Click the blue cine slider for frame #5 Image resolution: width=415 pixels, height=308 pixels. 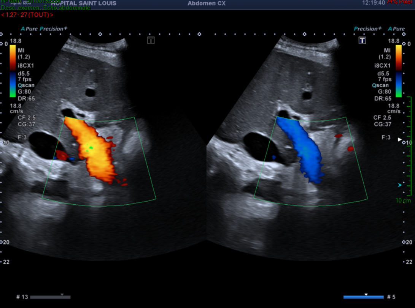(363, 297)
